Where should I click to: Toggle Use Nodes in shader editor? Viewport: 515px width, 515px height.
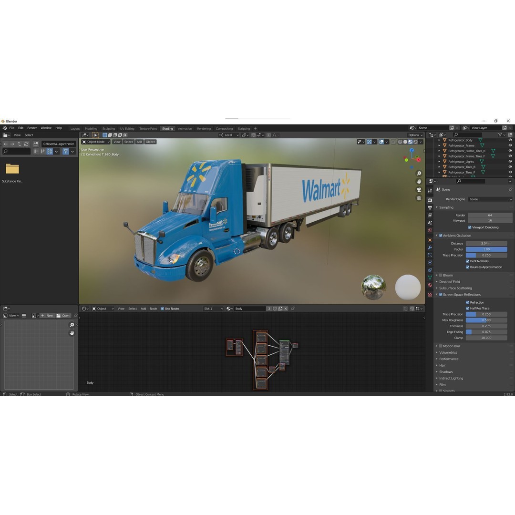[162, 309]
